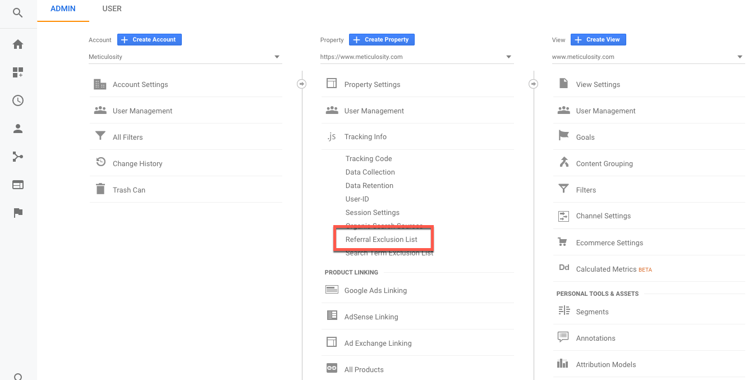The image size is (748, 380).
Task: Switch to the USER tab
Action: (112, 8)
